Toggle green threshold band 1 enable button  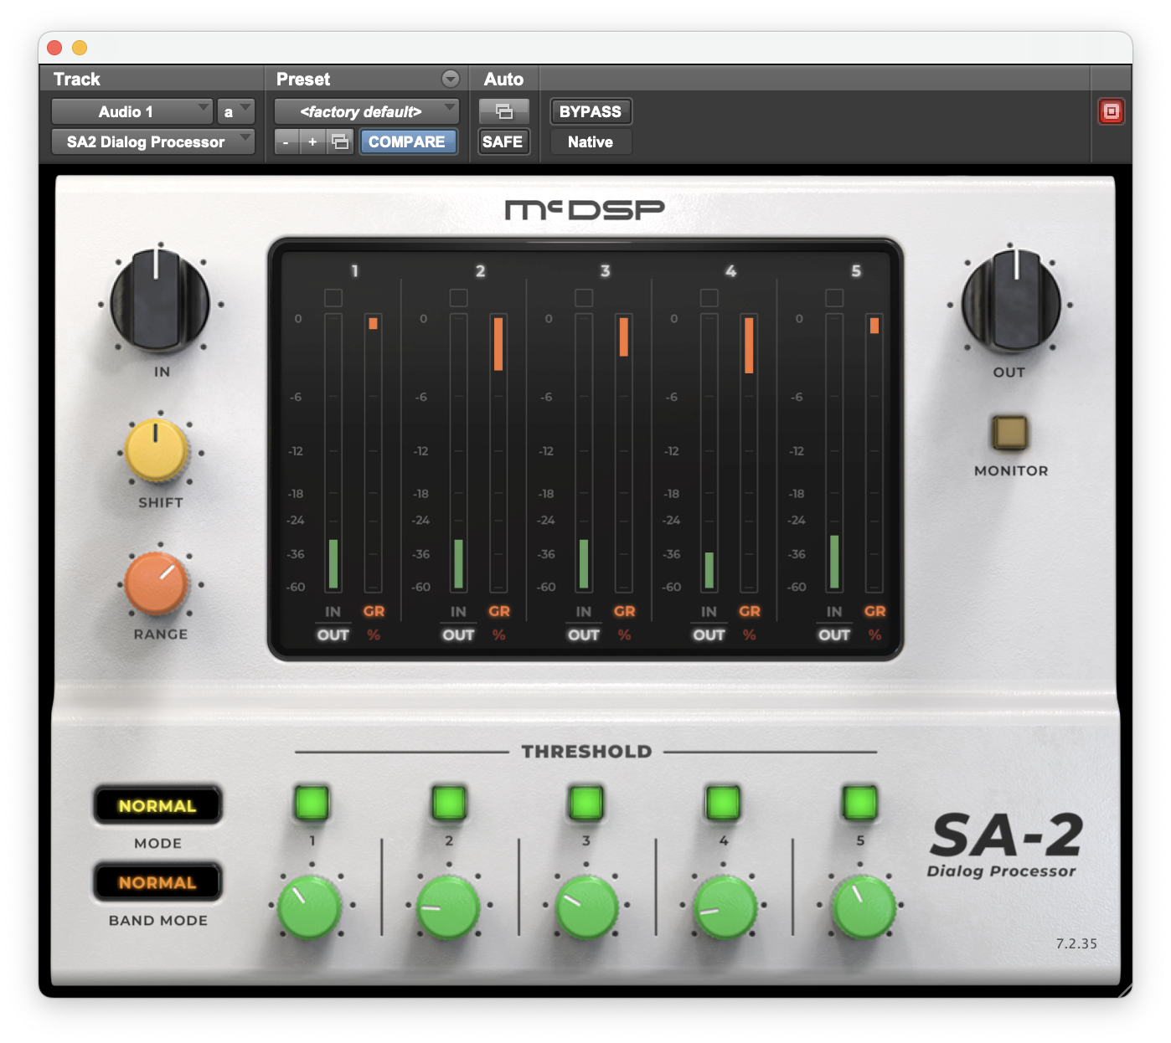[312, 802]
